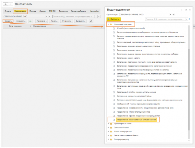Open the Личные кабинеты tab

[x=79, y=11]
